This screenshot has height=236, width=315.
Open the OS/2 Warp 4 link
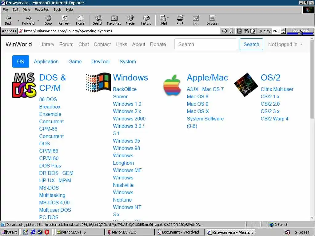tap(274, 119)
